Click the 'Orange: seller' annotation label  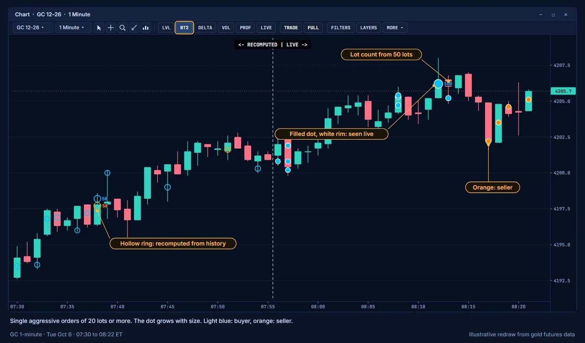[x=493, y=187]
